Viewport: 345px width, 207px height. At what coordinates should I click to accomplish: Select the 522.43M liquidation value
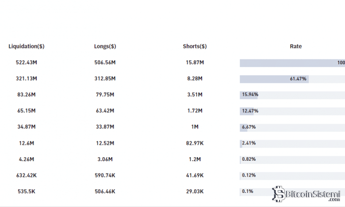tap(27, 63)
